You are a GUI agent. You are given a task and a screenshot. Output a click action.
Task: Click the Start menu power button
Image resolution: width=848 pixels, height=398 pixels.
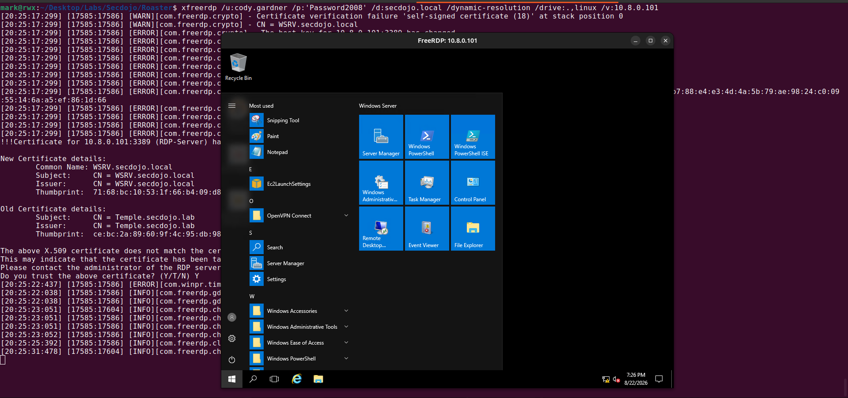coord(232,360)
